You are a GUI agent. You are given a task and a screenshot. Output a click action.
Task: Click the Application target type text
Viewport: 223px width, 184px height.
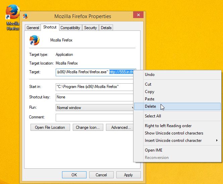pyautogui.click(x=64, y=55)
